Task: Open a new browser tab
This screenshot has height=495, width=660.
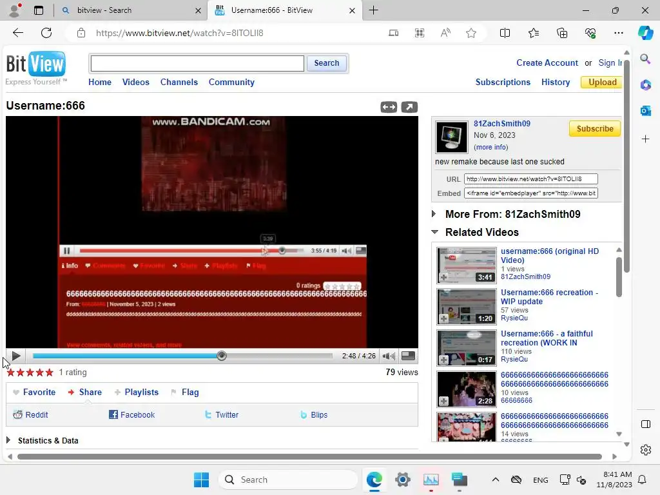Action: pos(373,10)
